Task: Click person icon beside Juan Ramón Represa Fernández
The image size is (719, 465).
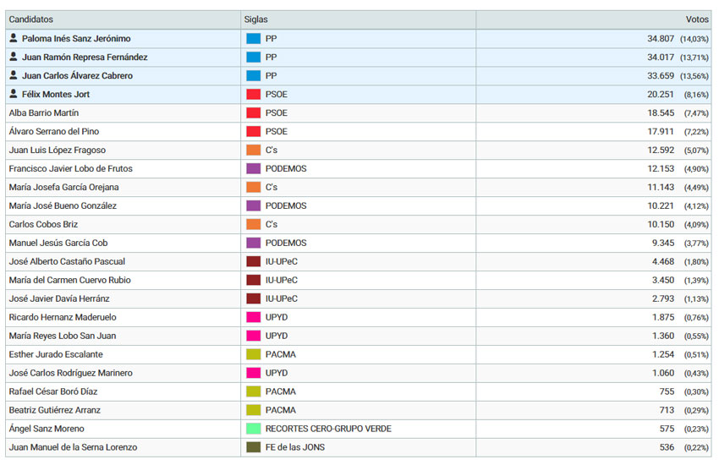Action: click(x=14, y=57)
